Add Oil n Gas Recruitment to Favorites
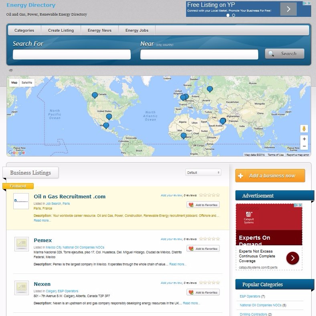 point(203,205)
